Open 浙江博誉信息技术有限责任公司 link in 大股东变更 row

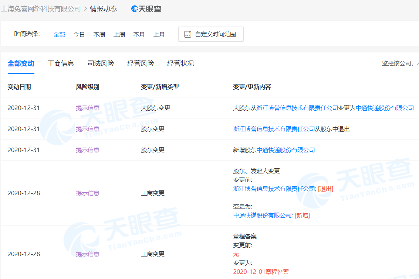[297, 108]
